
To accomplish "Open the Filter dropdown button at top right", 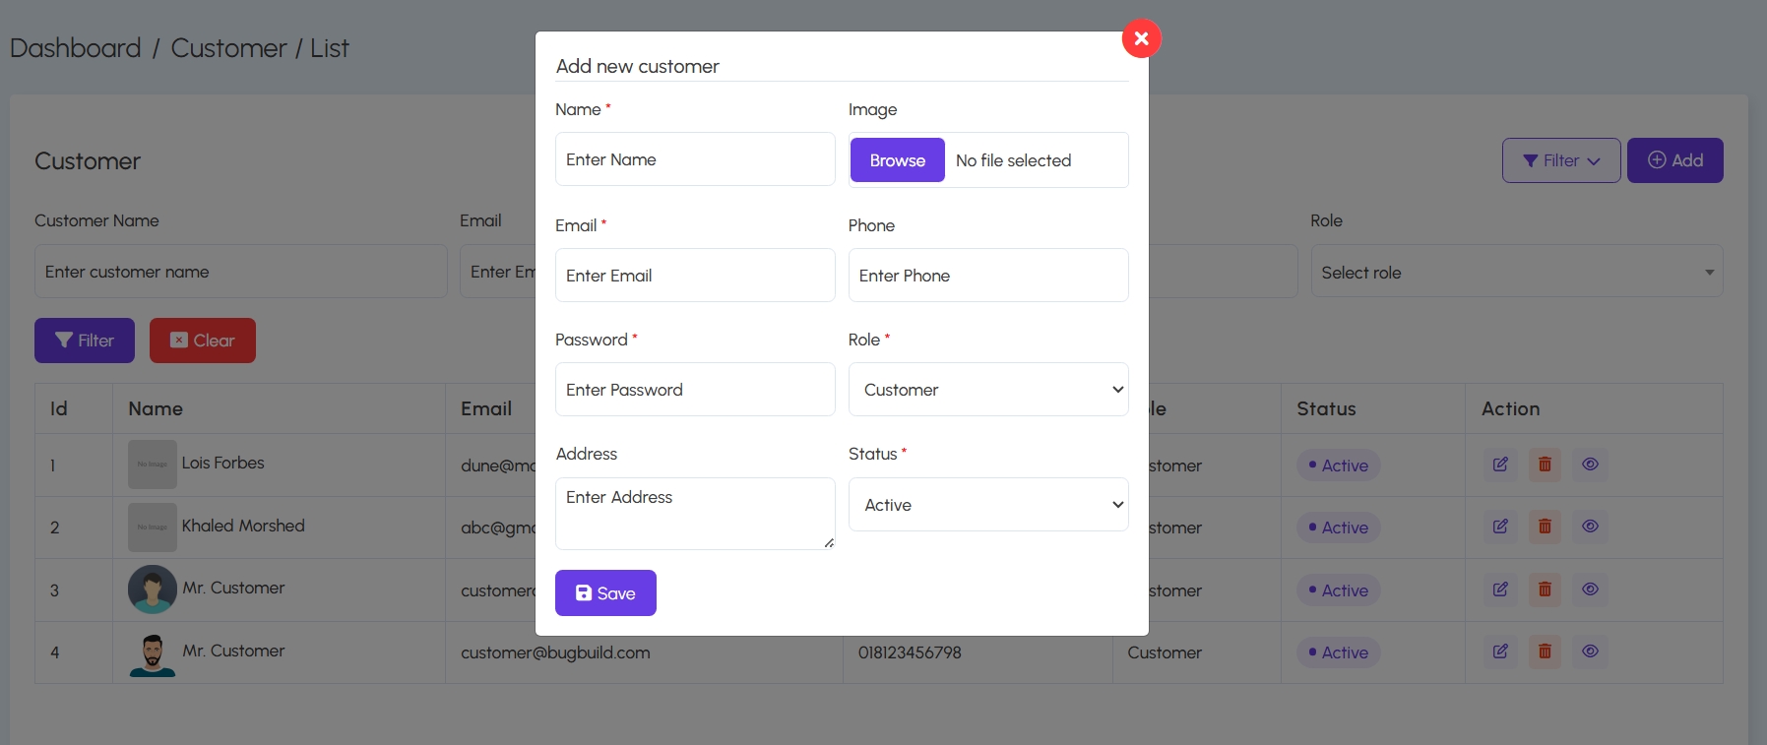I will click(1561, 160).
